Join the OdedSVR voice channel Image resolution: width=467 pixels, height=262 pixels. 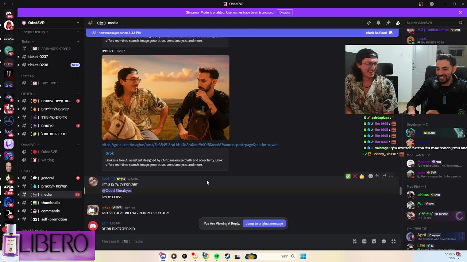[51, 152]
